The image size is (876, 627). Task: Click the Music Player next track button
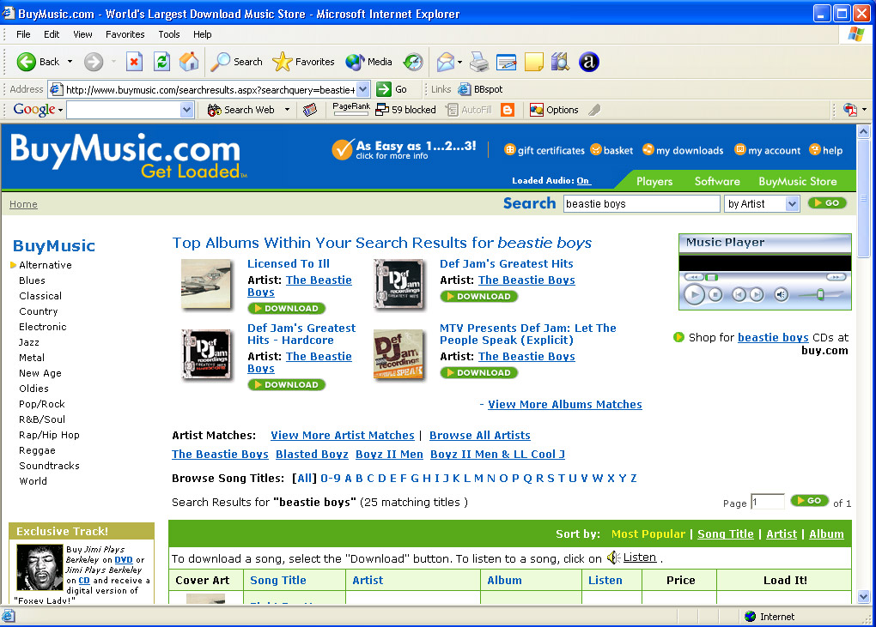pos(757,294)
